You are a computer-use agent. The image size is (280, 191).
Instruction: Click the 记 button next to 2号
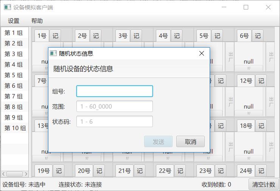click(x=96, y=36)
